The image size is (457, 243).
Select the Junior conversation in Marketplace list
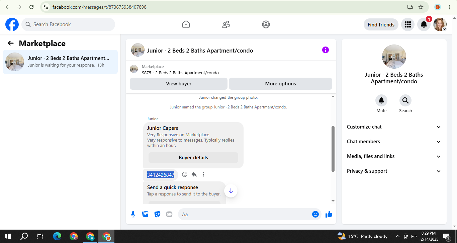[60, 62]
